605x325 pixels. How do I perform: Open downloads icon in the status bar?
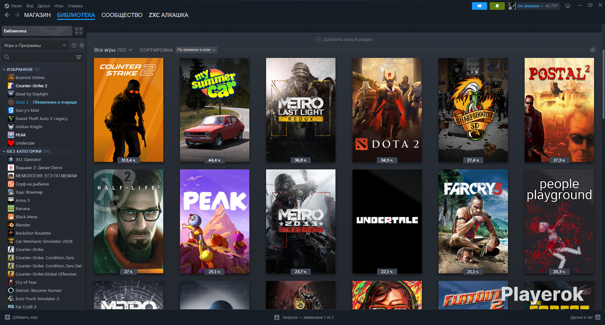(277, 317)
